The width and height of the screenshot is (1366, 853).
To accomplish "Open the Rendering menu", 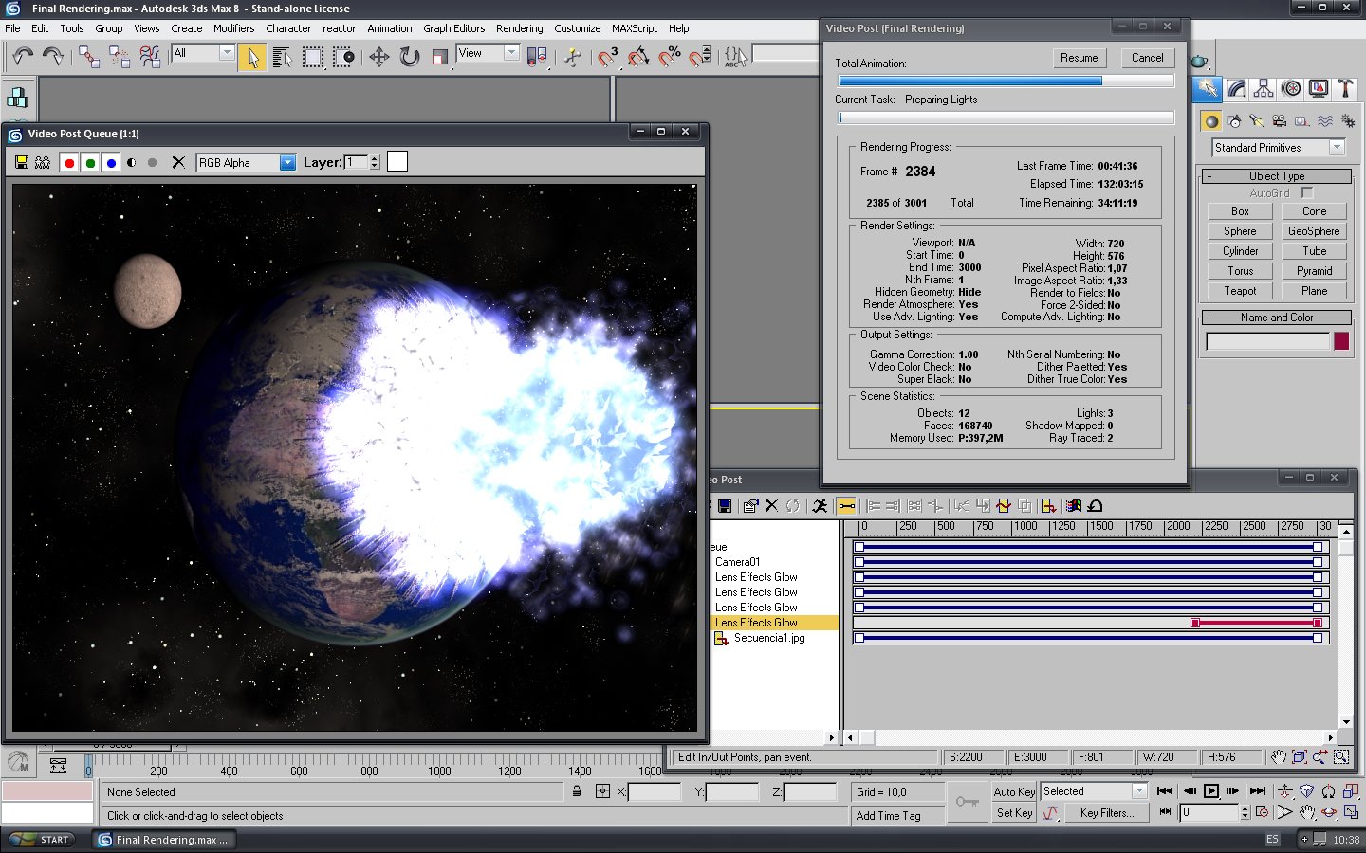I will point(519,28).
